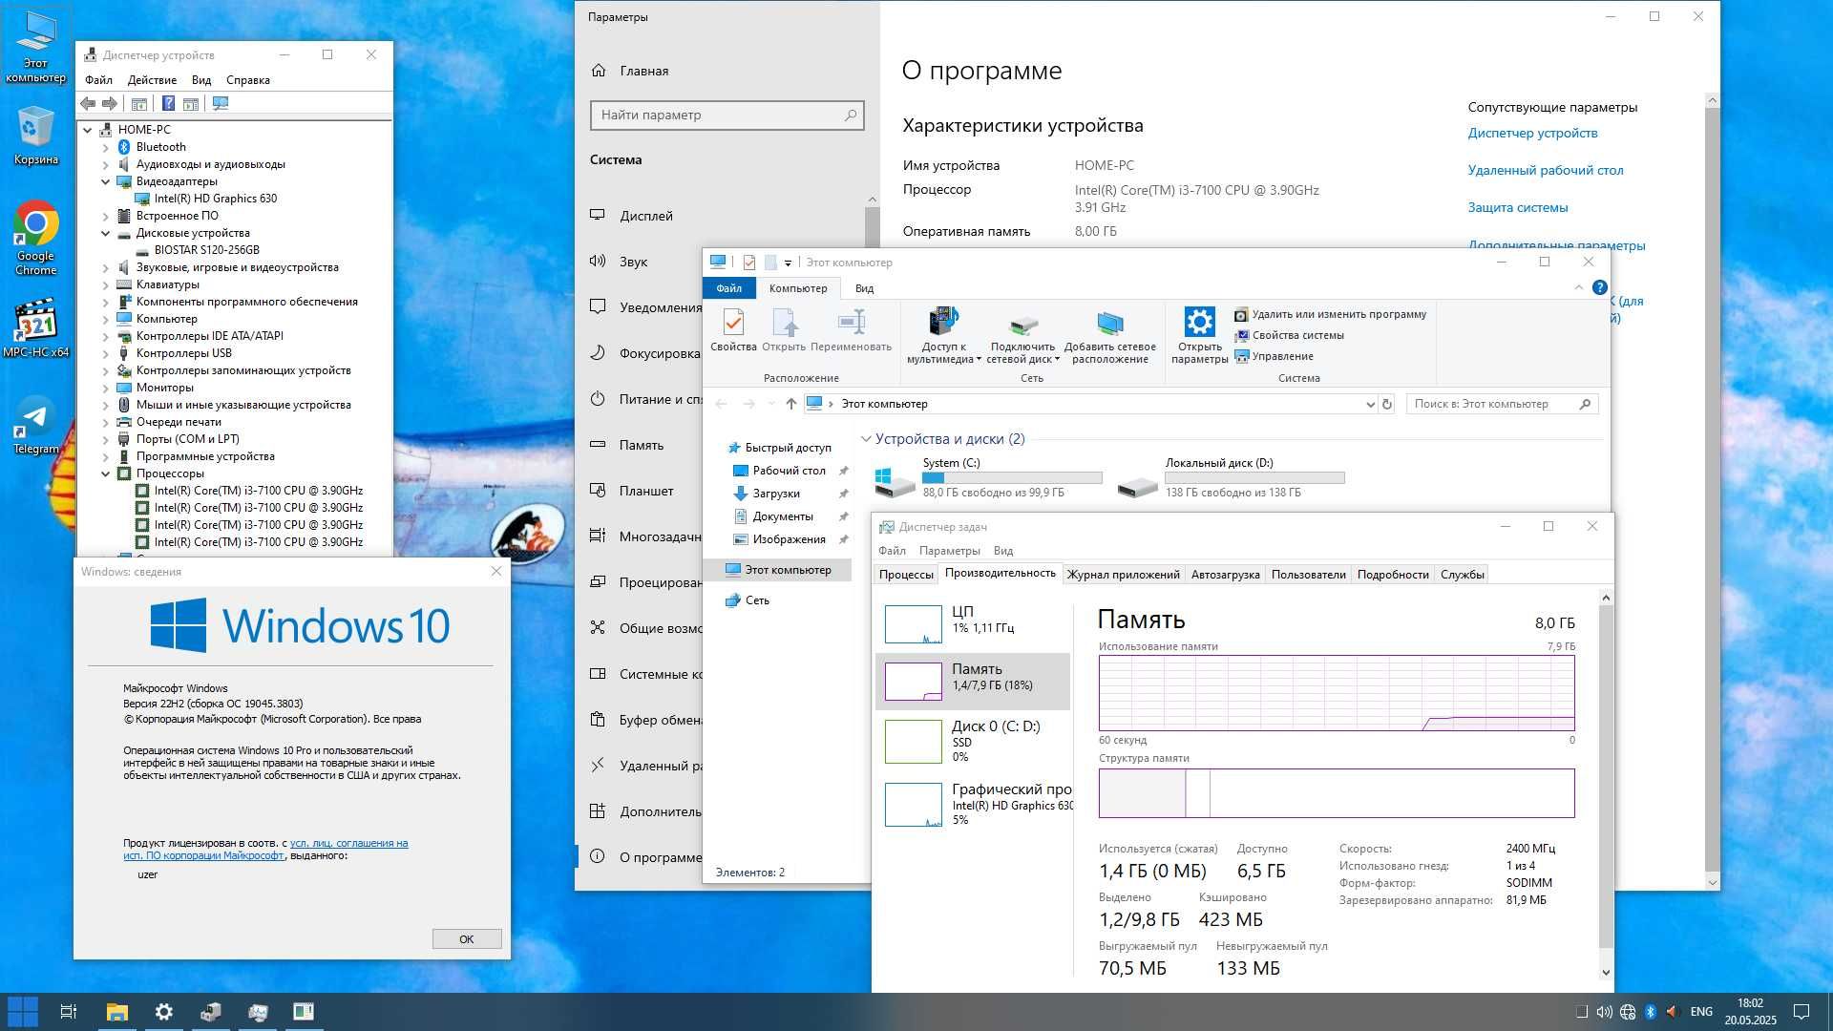Click Добавить сетевое расположение ribbon icon
This screenshot has height=1031, width=1833.
coord(1109,335)
